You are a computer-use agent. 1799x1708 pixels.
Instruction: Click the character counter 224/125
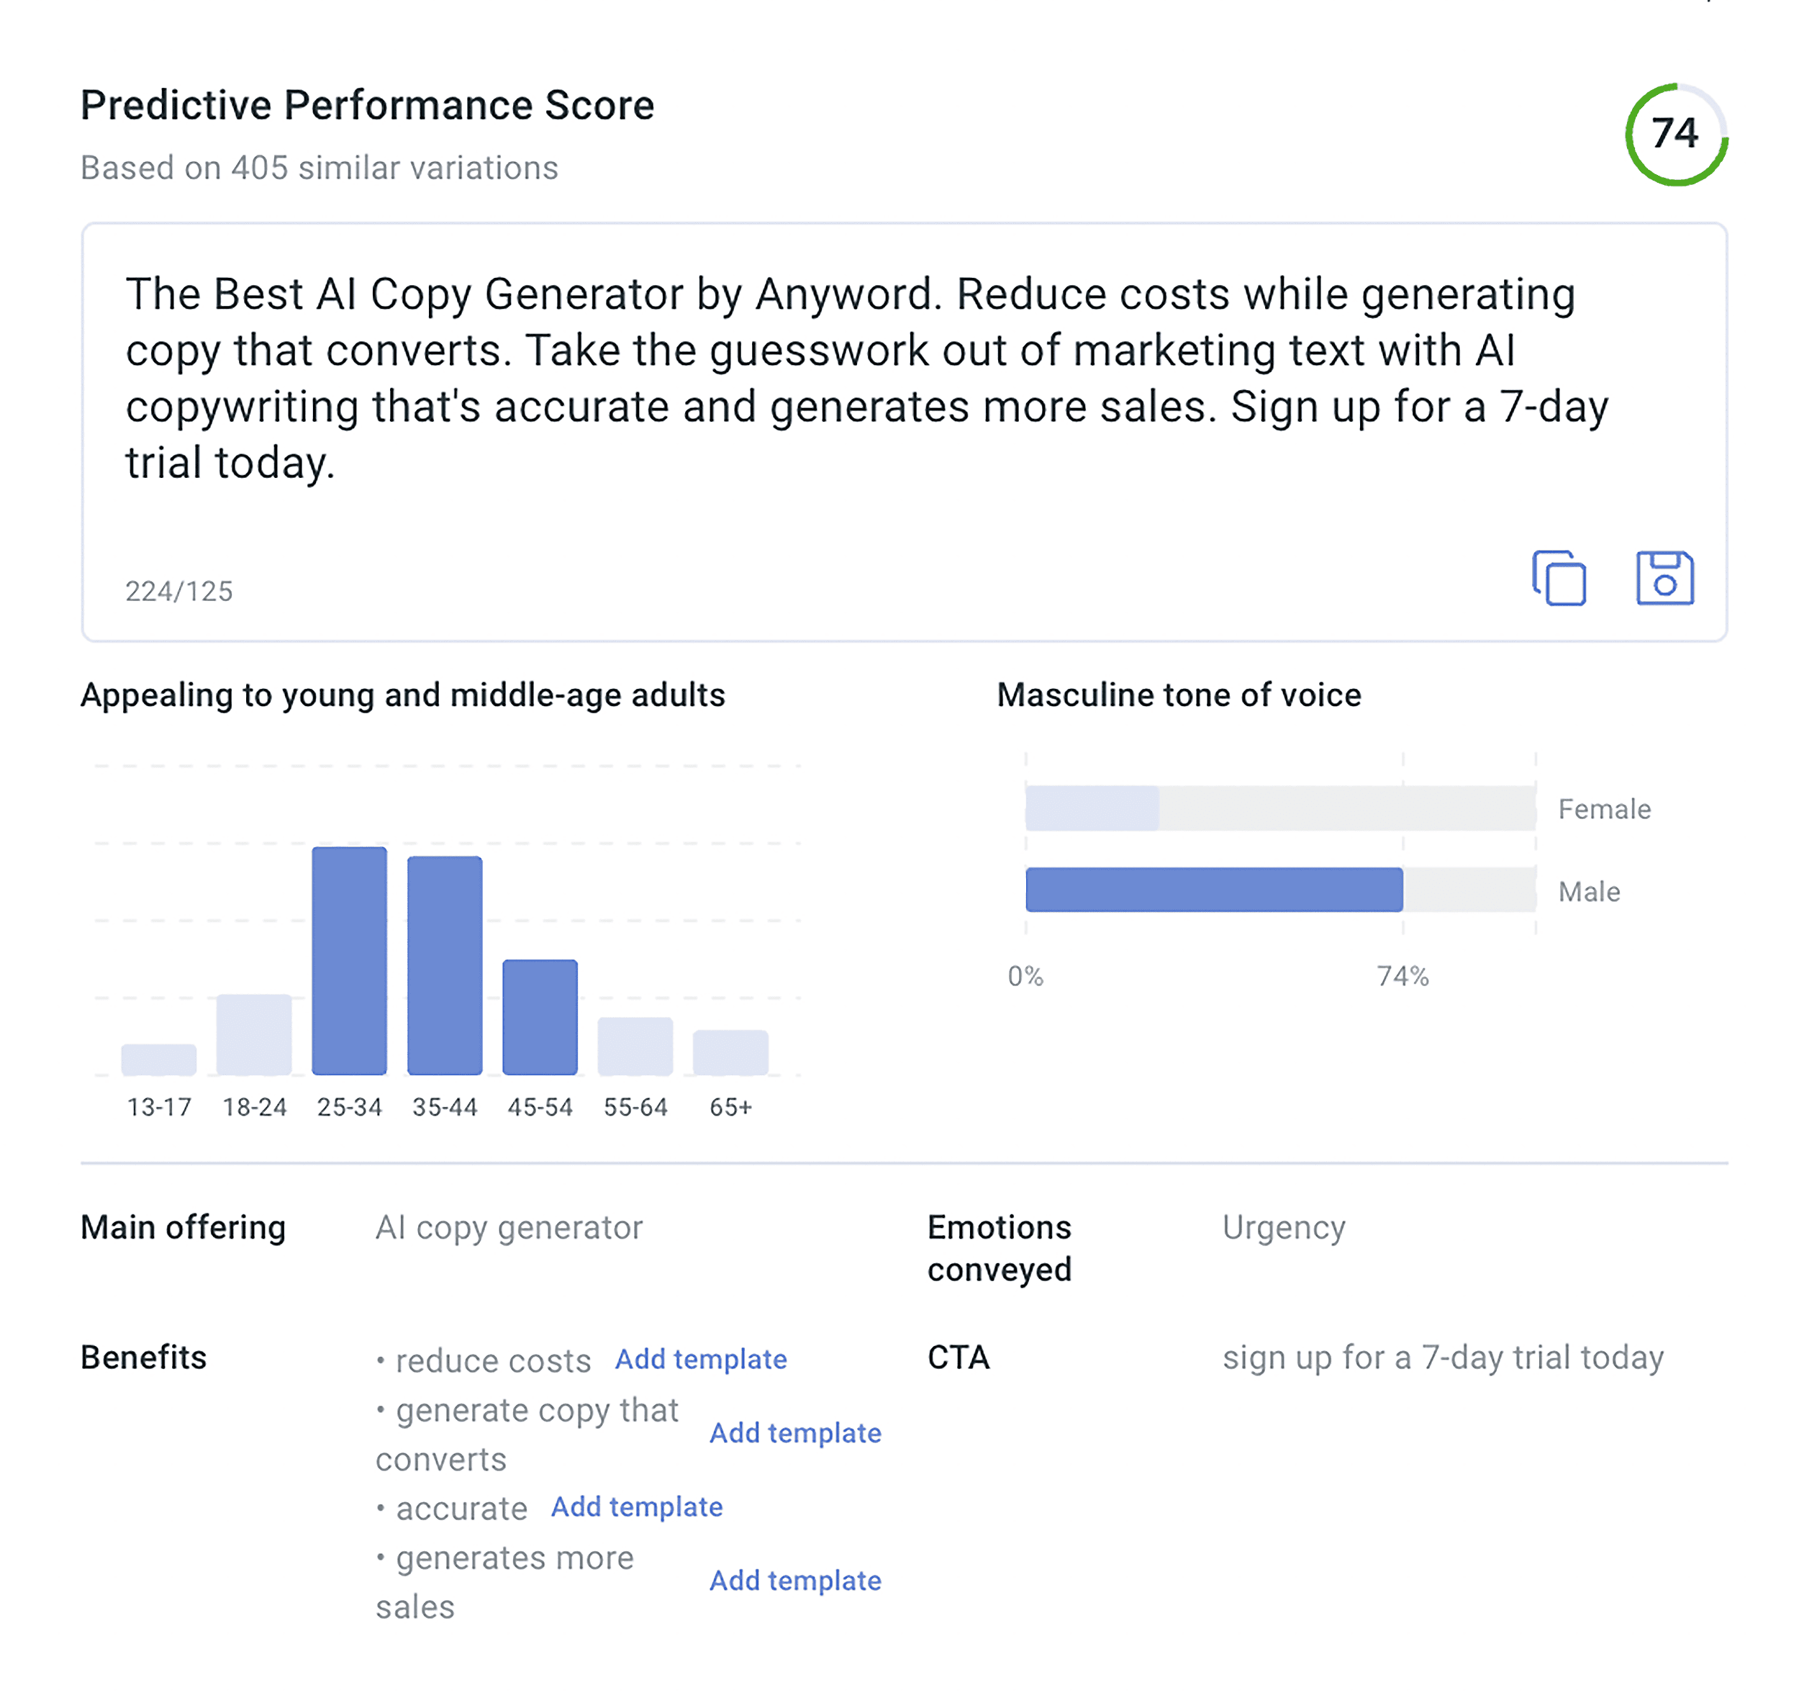tap(178, 592)
